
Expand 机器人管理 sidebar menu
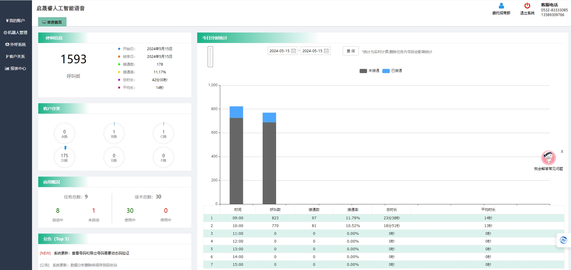pos(16,33)
